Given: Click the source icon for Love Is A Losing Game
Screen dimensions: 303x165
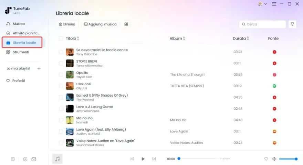Looking at the screenshot, I should (274, 109).
